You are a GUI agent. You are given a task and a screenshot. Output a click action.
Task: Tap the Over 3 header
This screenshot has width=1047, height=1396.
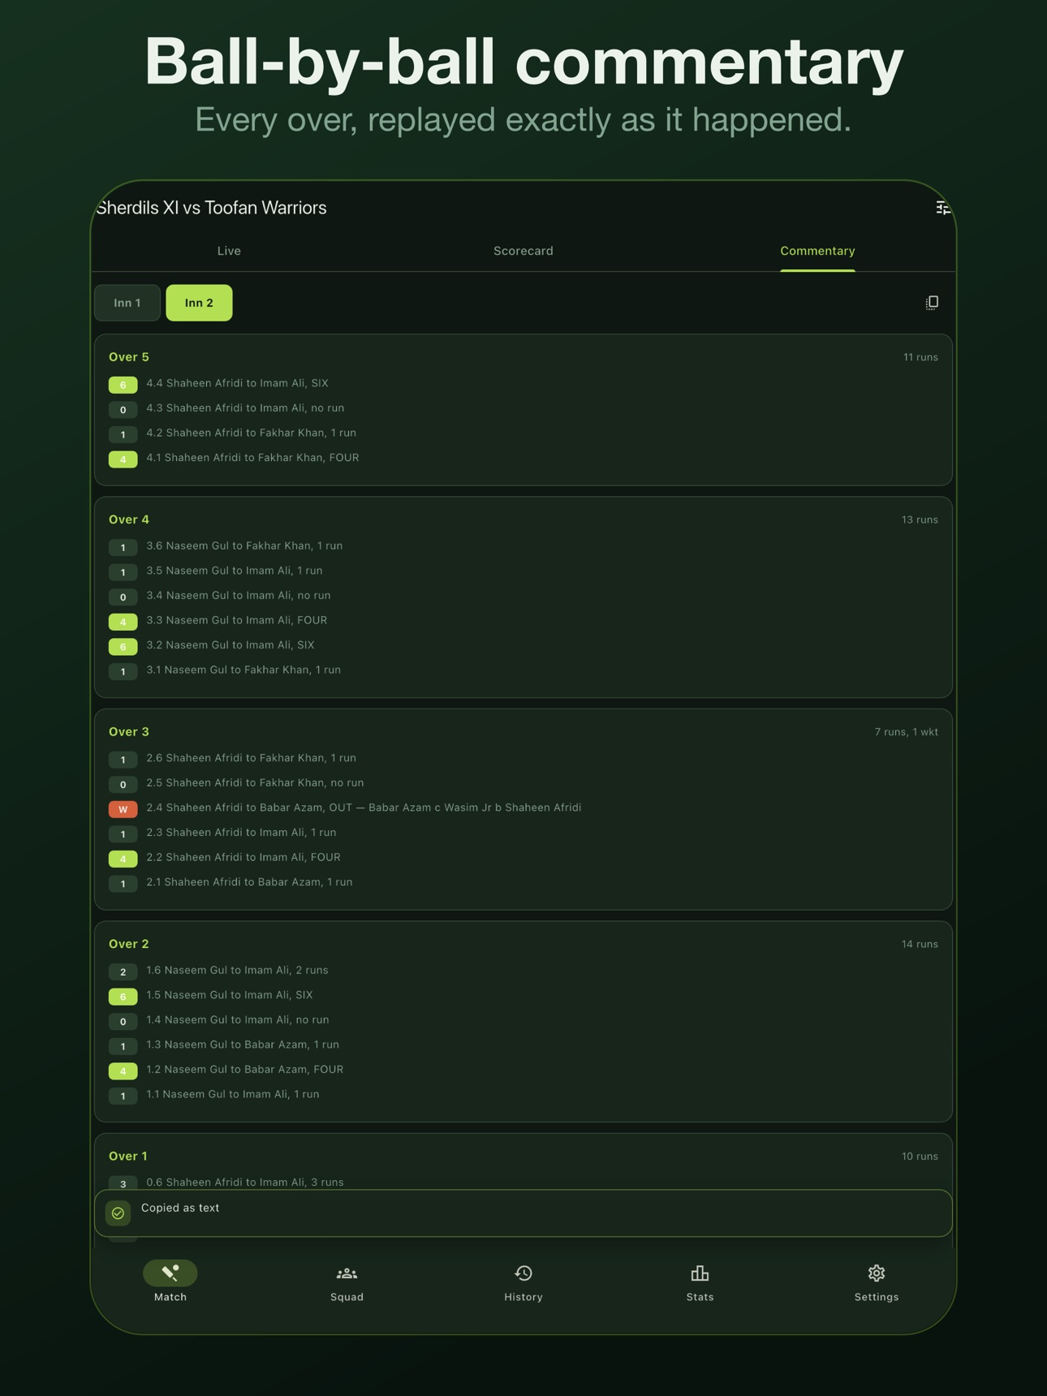point(129,732)
